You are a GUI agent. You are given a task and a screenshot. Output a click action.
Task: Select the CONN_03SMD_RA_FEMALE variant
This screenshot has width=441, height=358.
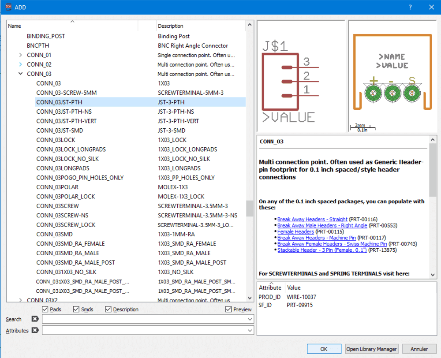click(x=70, y=244)
